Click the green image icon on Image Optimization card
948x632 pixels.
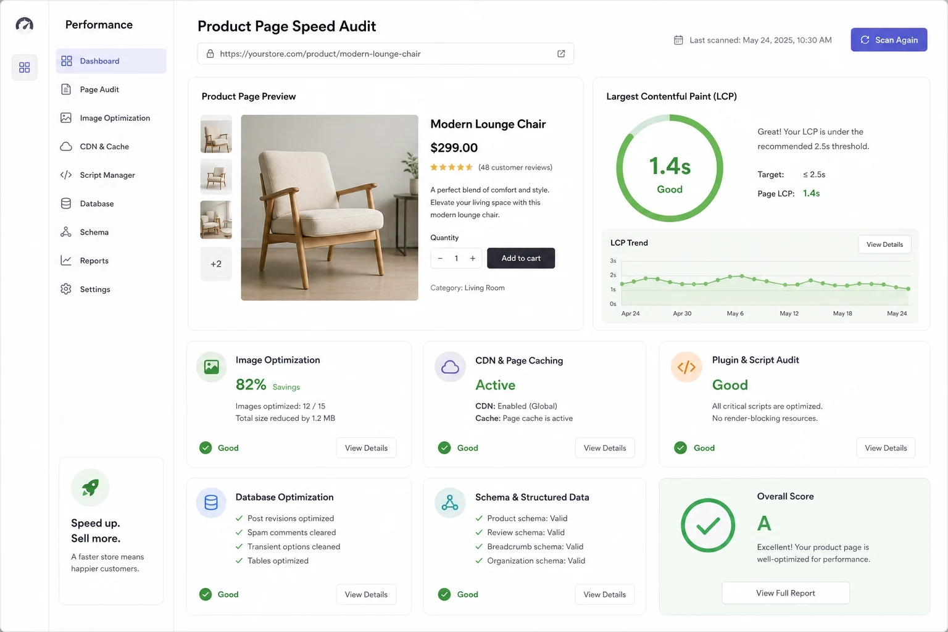(x=212, y=367)
